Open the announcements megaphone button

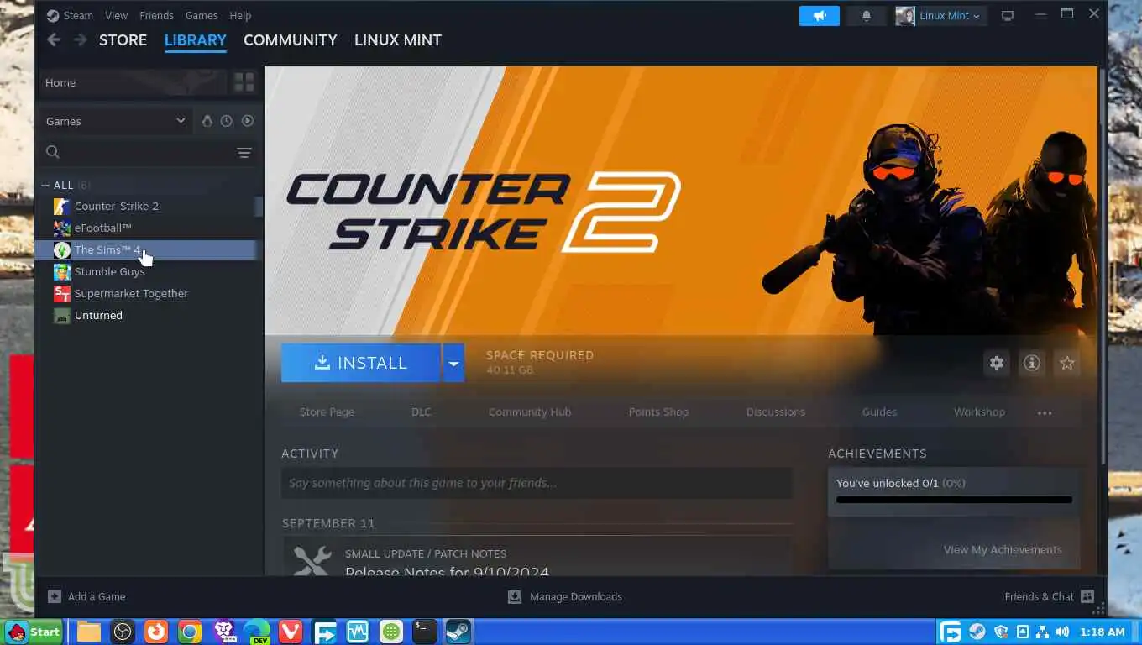[820, 15]
